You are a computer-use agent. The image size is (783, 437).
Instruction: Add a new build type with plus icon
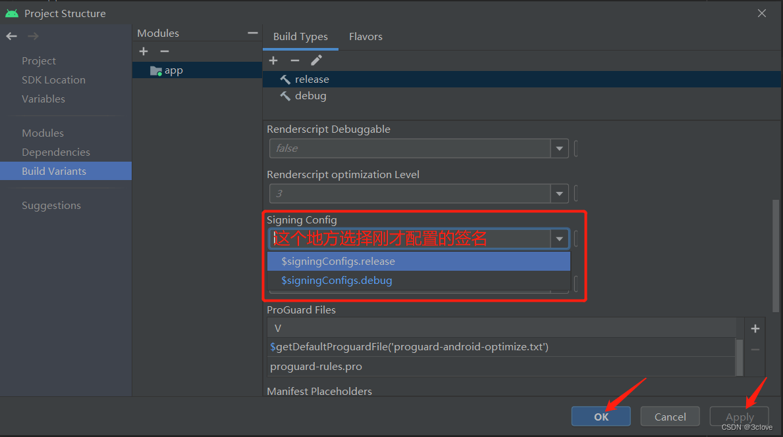(x=273, y=60)
